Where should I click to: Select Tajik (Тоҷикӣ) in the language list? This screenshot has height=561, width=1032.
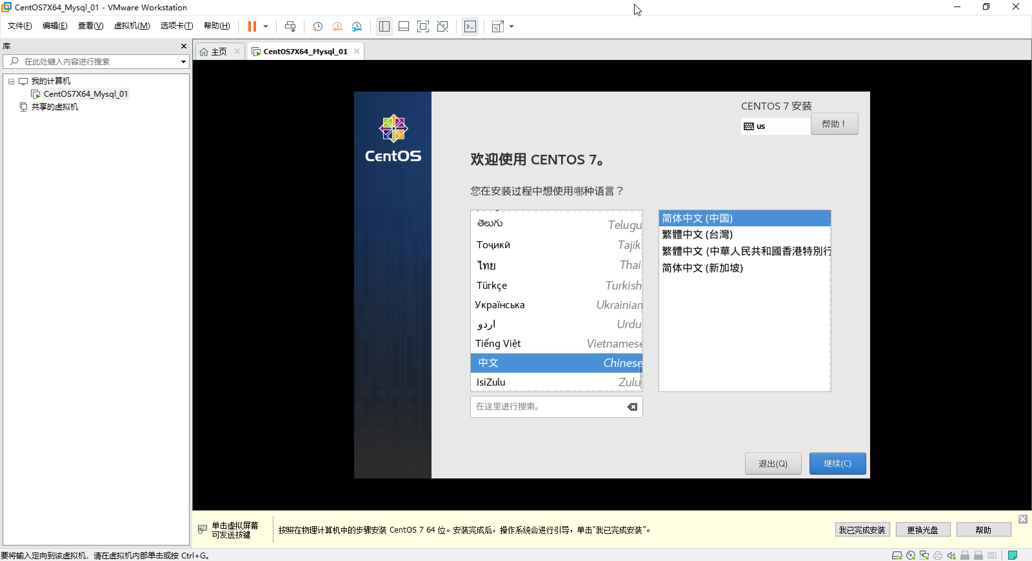point(557,245)
